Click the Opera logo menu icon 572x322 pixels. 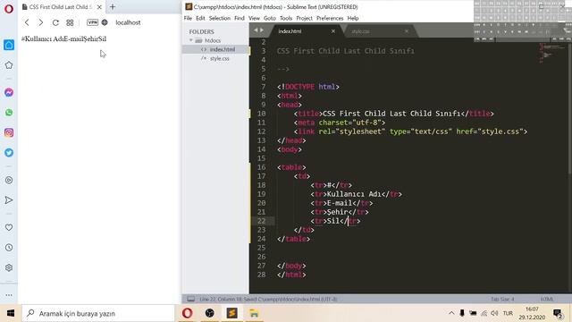(9, 8)
